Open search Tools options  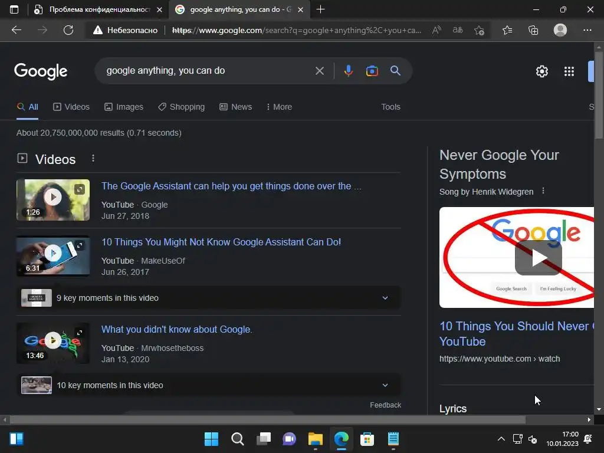click(x=390, y=107)
